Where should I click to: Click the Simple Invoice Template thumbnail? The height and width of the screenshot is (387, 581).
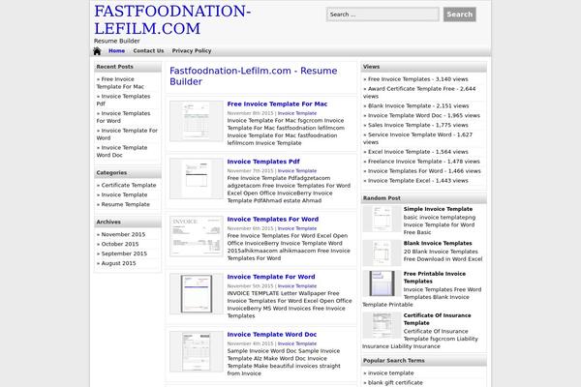pyautogui.click(x=382, y=219)
